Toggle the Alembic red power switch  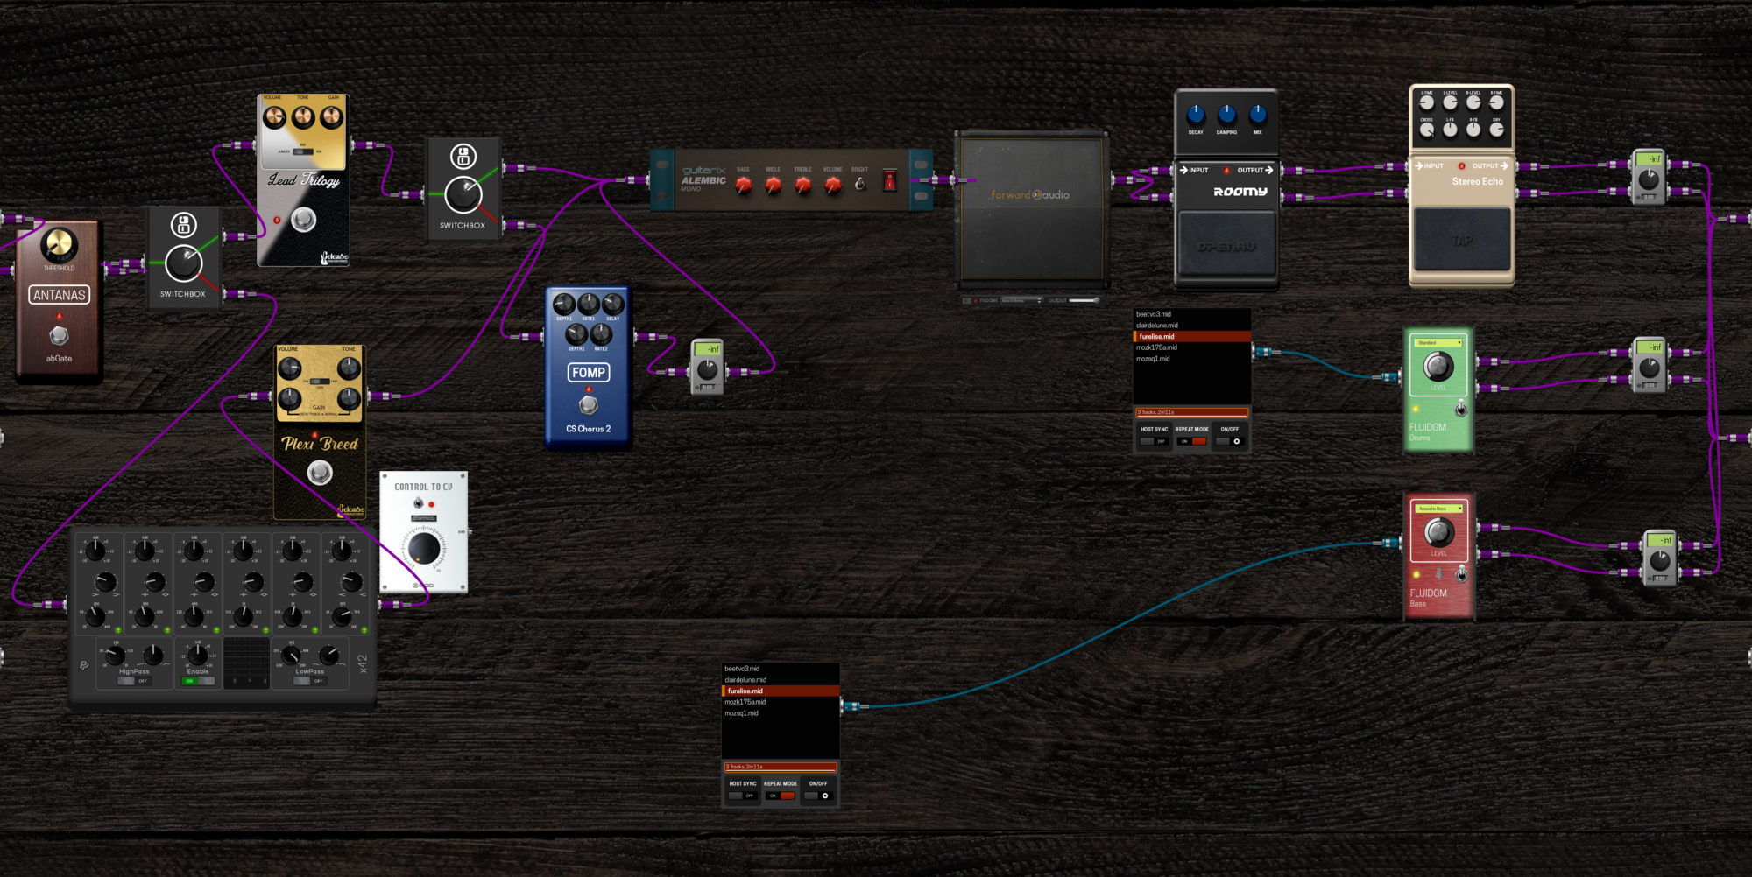pyautogui.click(x=890, y=180)
